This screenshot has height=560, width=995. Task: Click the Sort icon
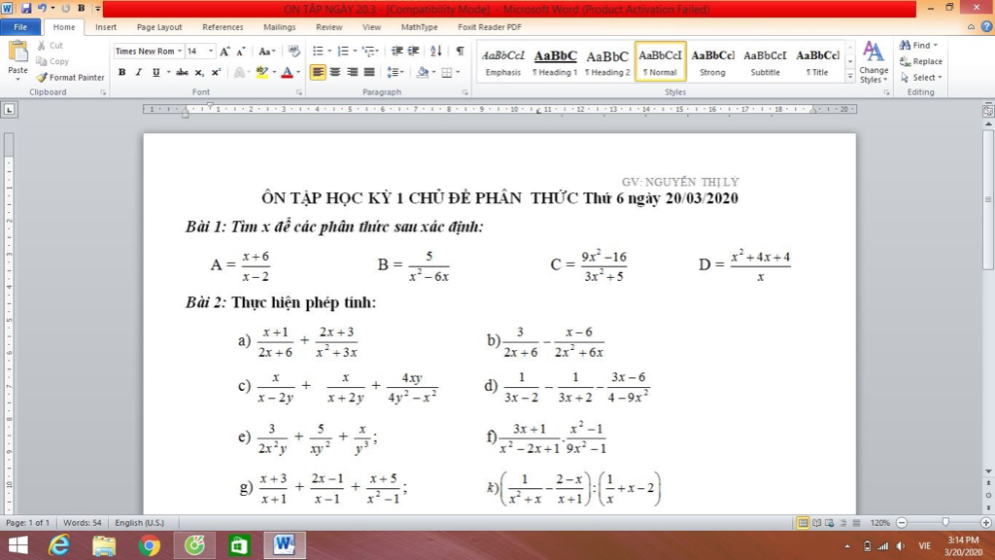[435, 52]
